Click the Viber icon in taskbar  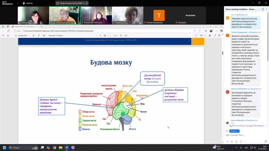point(73,148)
